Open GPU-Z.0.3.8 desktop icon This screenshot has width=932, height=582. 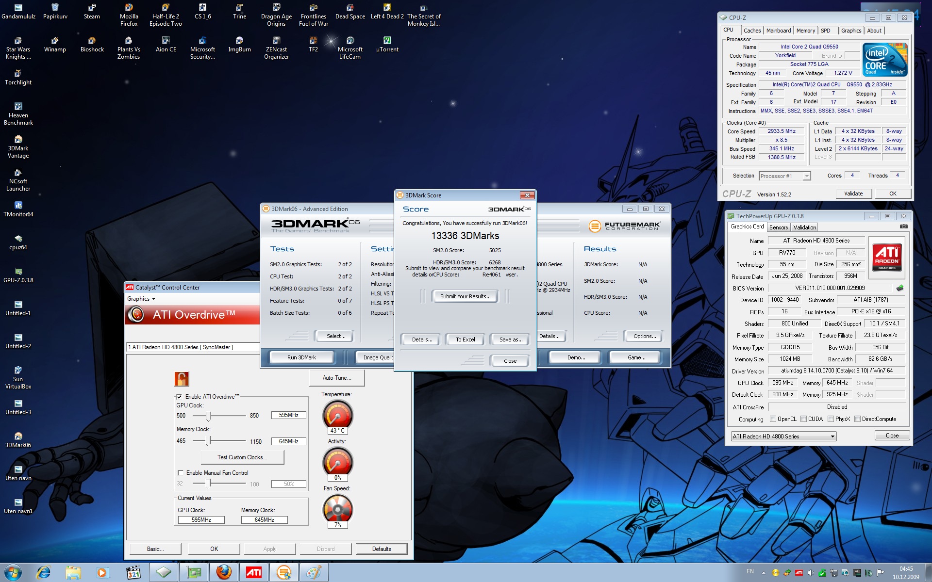18,275
